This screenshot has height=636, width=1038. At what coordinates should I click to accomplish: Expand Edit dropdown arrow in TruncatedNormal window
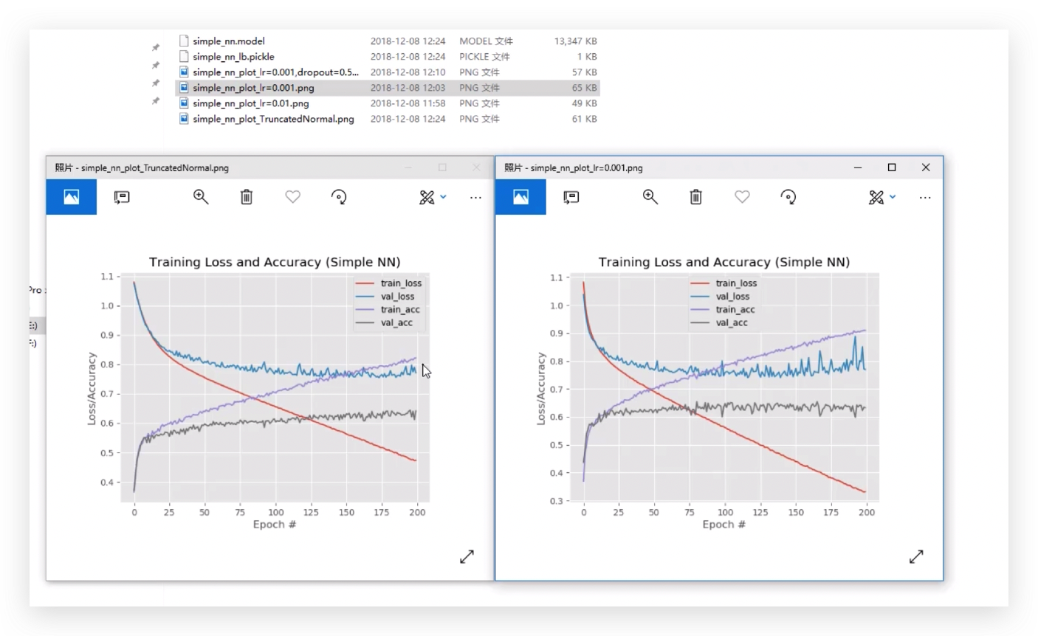point(443,197)
